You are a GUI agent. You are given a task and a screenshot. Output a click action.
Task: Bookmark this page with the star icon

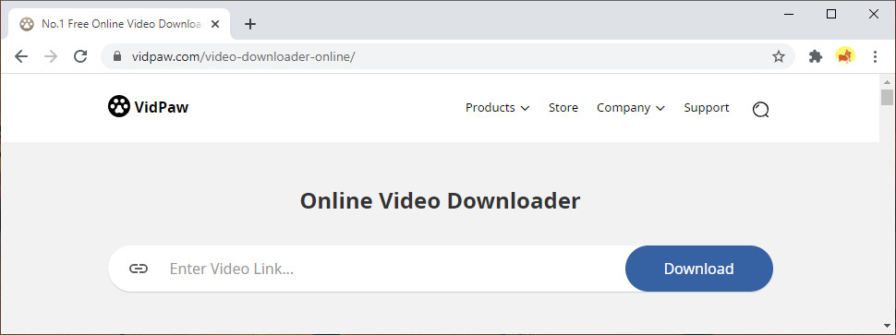pos(779,56)
